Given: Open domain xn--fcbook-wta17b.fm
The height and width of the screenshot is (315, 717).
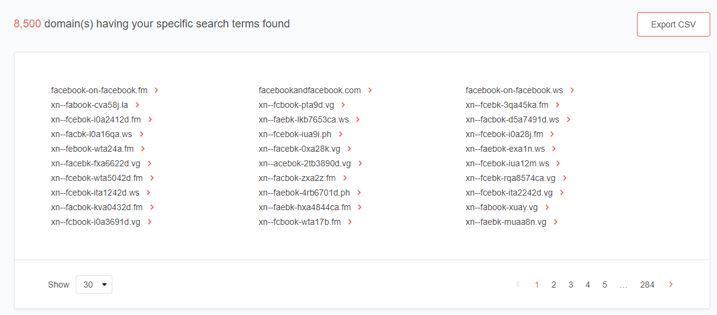Looking at the screenshot, I should click(x=299, y=222).
